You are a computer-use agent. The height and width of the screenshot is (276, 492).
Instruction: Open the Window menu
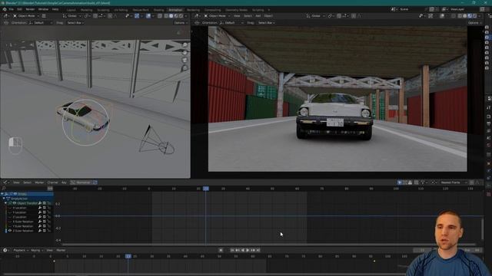coord(43,9)
